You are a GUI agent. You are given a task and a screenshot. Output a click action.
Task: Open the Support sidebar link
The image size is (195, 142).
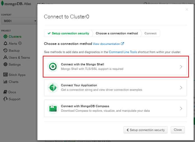[x=15, y=99]
